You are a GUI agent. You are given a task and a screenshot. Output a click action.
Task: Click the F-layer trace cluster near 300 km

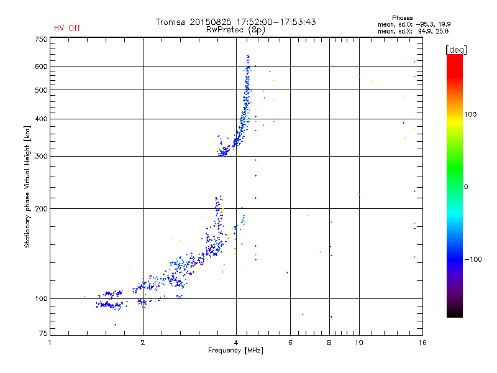223,151
